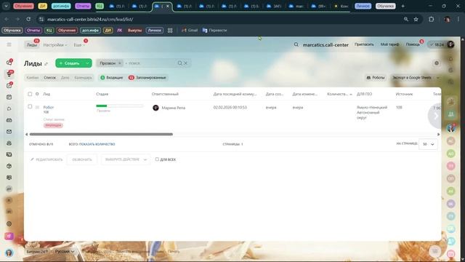Open the Обучалка bookmark
The image size is (465, 262).
(12, 31)
